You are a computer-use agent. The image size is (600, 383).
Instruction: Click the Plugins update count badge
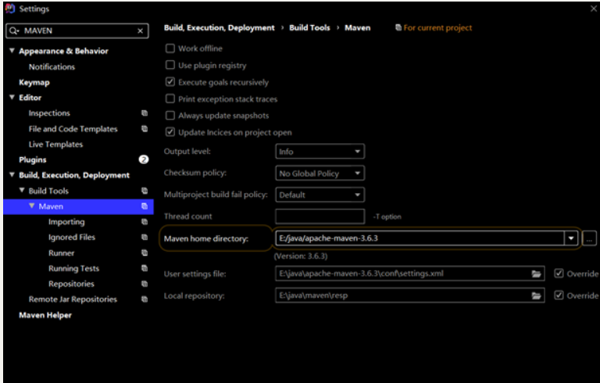pyautogui.click(x=144, y=159)
